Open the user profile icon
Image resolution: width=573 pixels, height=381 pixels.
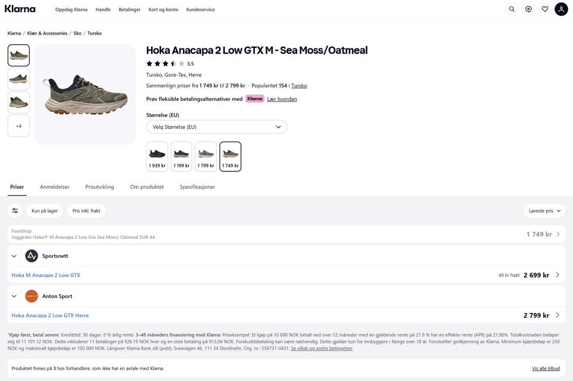click(x=561, y=9)
